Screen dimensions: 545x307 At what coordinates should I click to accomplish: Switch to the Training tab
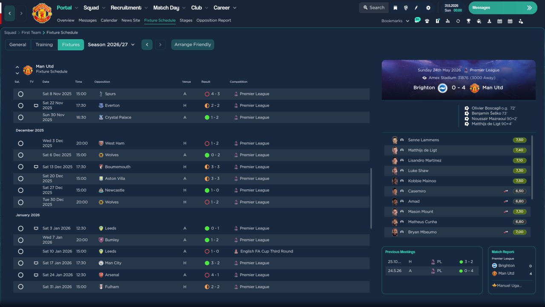[44, 45]
